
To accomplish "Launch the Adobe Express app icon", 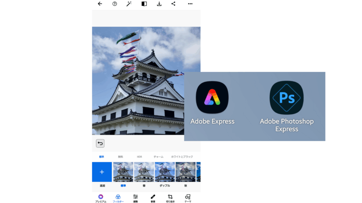I will click(x=212, y=97).
